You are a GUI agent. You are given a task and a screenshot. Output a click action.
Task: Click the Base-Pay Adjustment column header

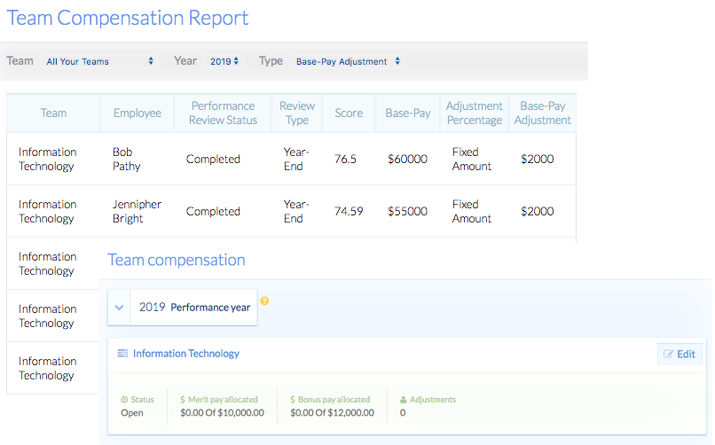pos(544,113)
